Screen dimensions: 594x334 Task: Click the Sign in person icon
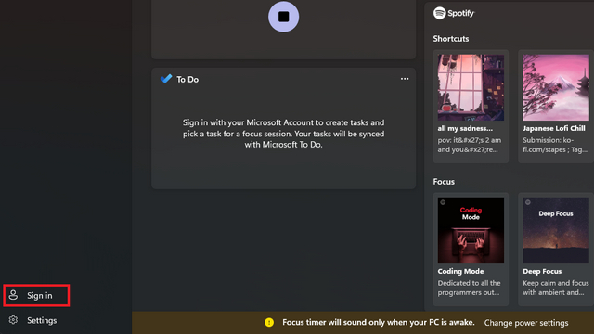[x=13, y=295]
